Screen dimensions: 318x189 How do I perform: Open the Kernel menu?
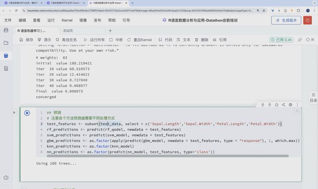(67, 20)
